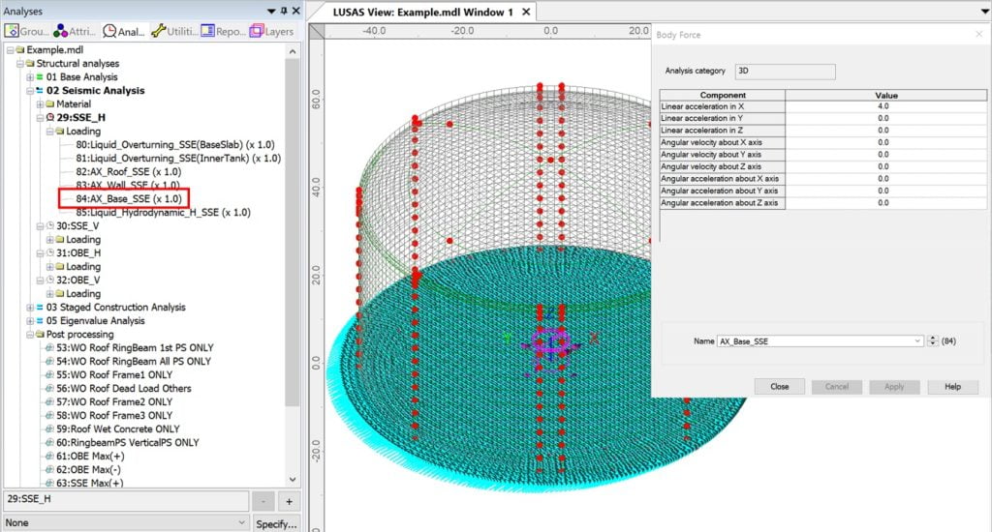
Task: Click the 53:WO Roof RingBeam 1st PS icon
Action: pyautogui.click(x=50, y=347)
